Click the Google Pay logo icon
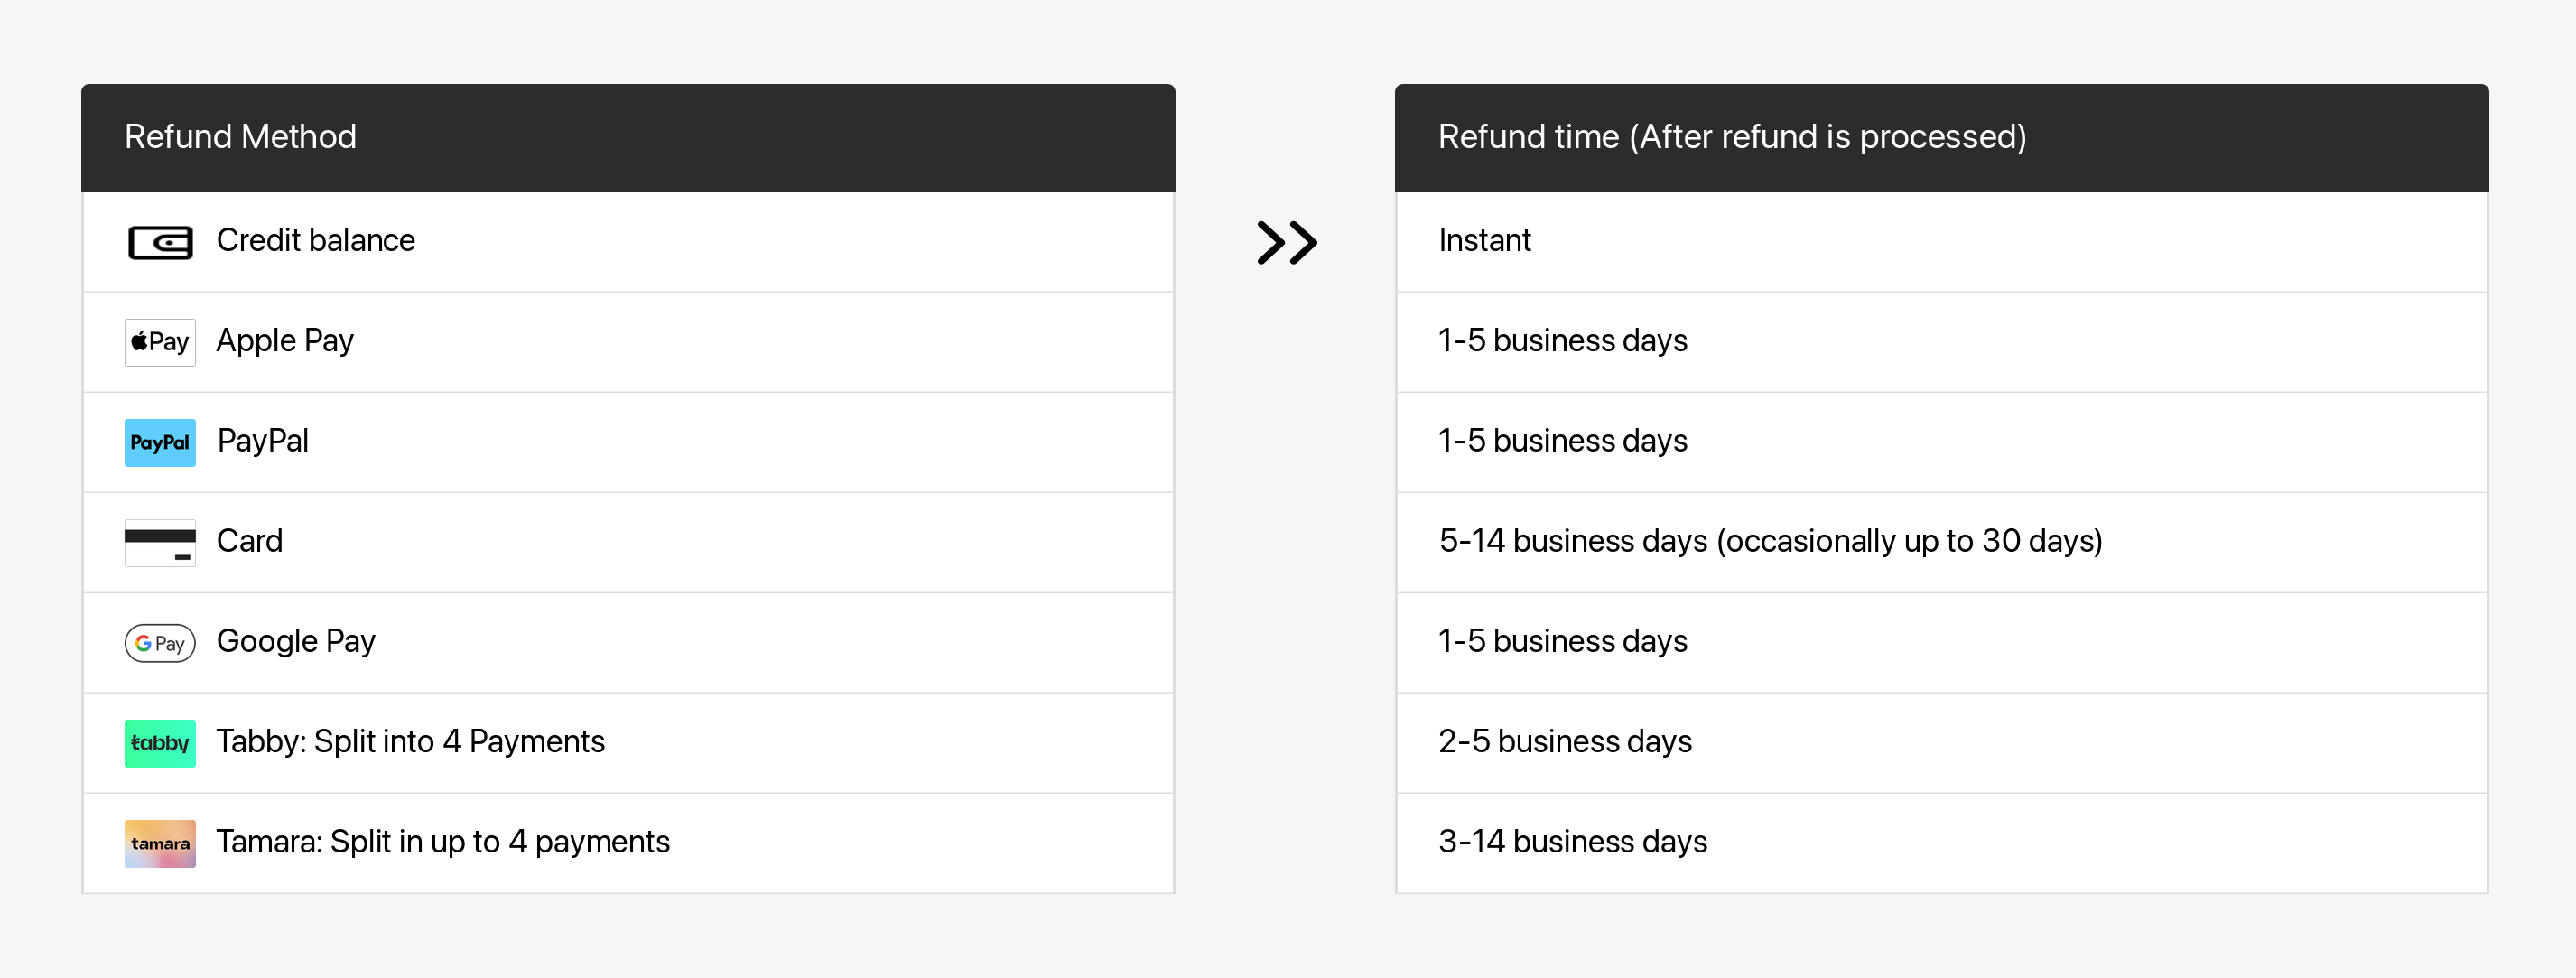This screenshot has width=2576, height=978. pos(160,643)
